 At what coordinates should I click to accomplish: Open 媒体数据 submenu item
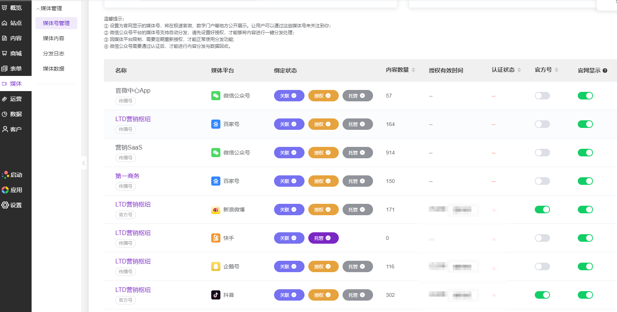pos(54,69)
